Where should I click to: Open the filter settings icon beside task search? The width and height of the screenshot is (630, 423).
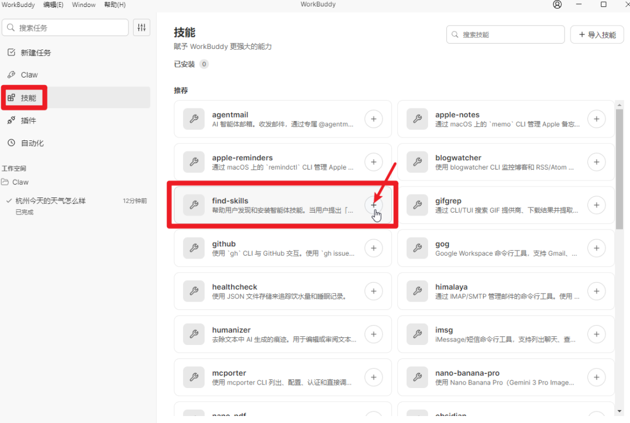point(142,27)
